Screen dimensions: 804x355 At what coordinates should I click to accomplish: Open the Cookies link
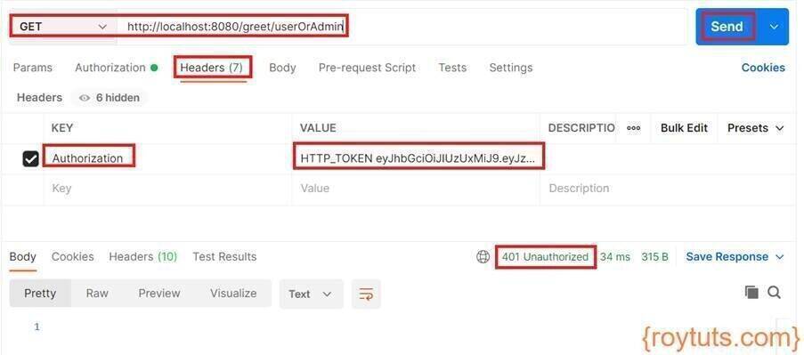point(763,68)
